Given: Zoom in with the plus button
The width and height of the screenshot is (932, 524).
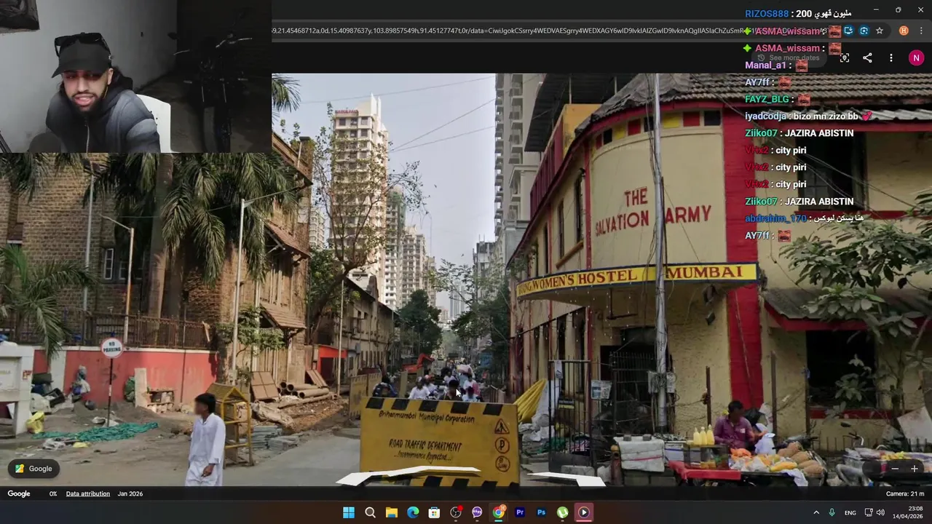Looking at the screenshot, I should (914, 469).
